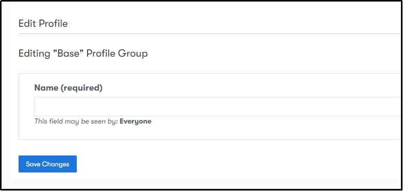This screenshot has height=191, width=403.
Task: Click the italic "This field may be seen by" text
Action: click(76, 121)
